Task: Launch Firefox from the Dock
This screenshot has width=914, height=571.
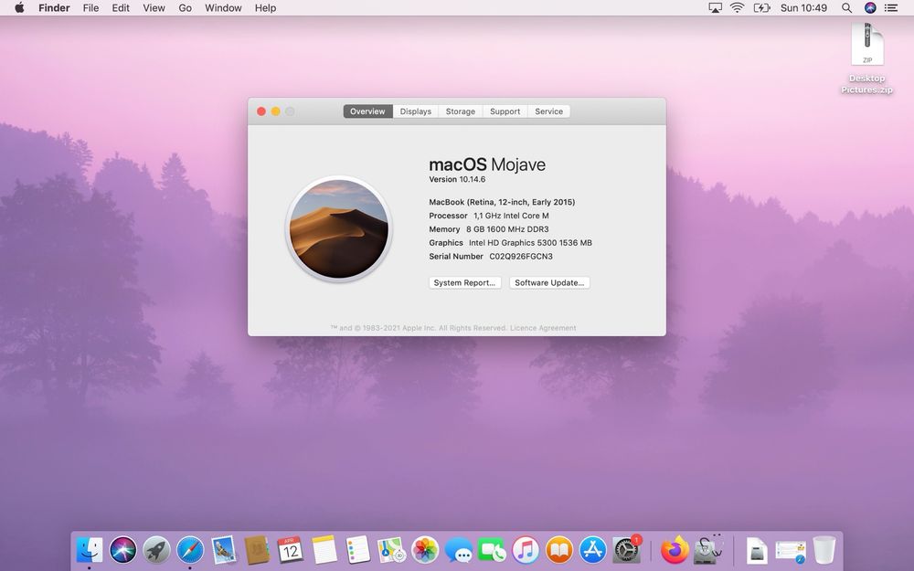Action: coord(675,550)
